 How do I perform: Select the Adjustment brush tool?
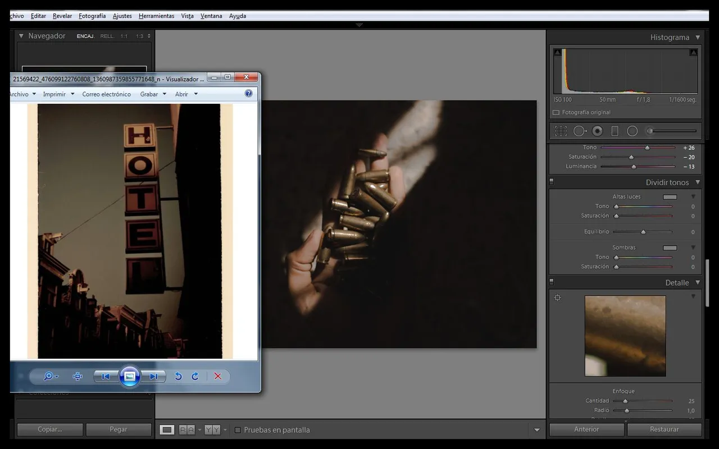[x=671, y=131]
